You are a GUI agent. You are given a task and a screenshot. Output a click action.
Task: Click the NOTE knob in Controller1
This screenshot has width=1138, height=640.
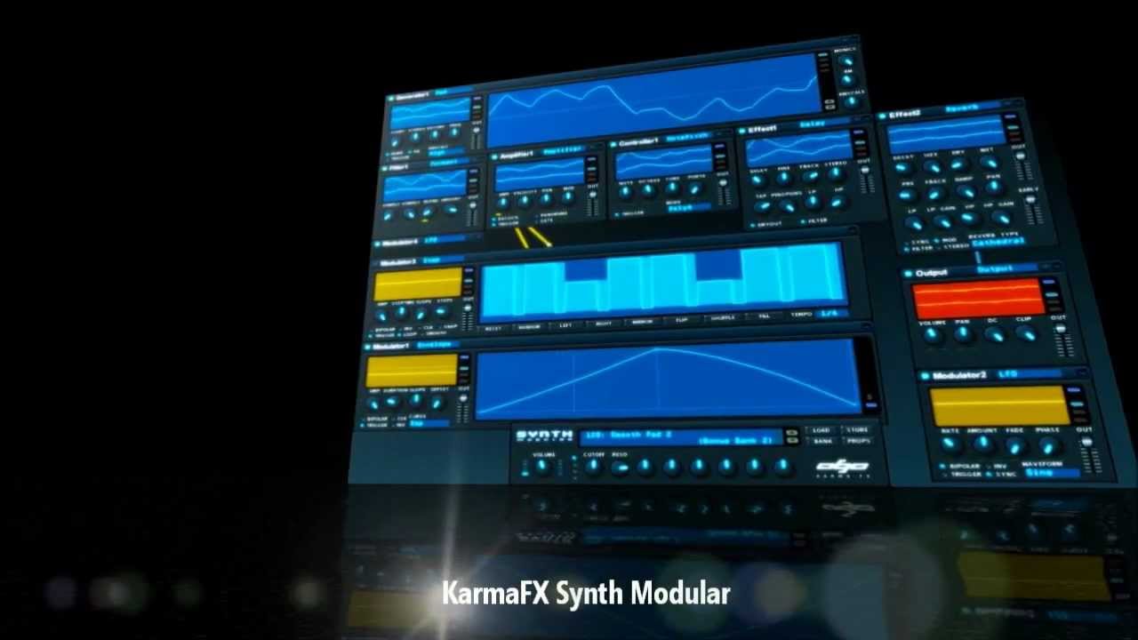click(625, 190)
